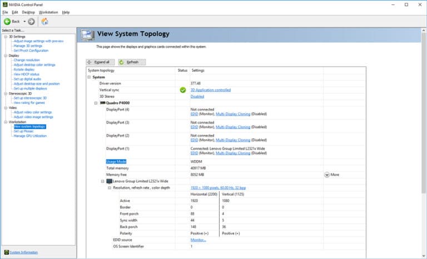This screenshot has width=427, height=259.
Task: Open the Back history dropdown arrow
Action: pos(24,22)
